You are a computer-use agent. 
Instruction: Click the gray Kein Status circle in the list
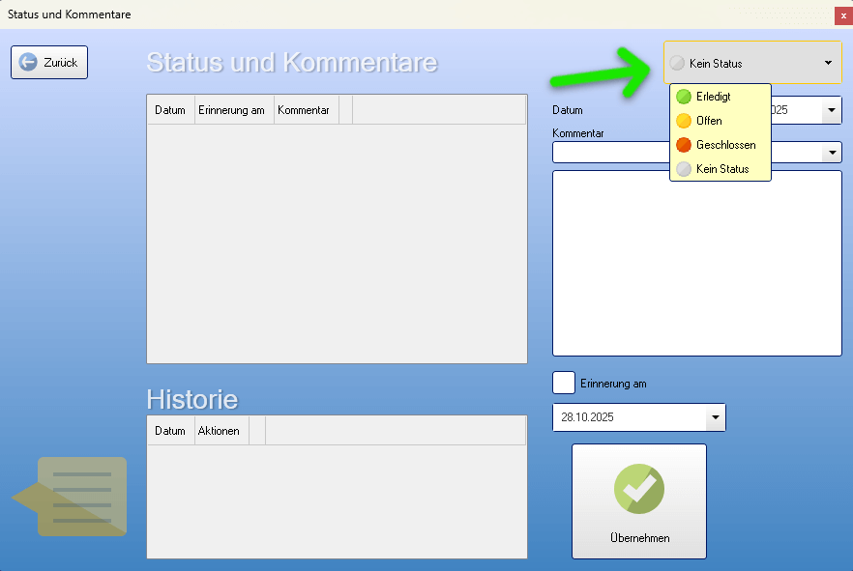(684, 169)
